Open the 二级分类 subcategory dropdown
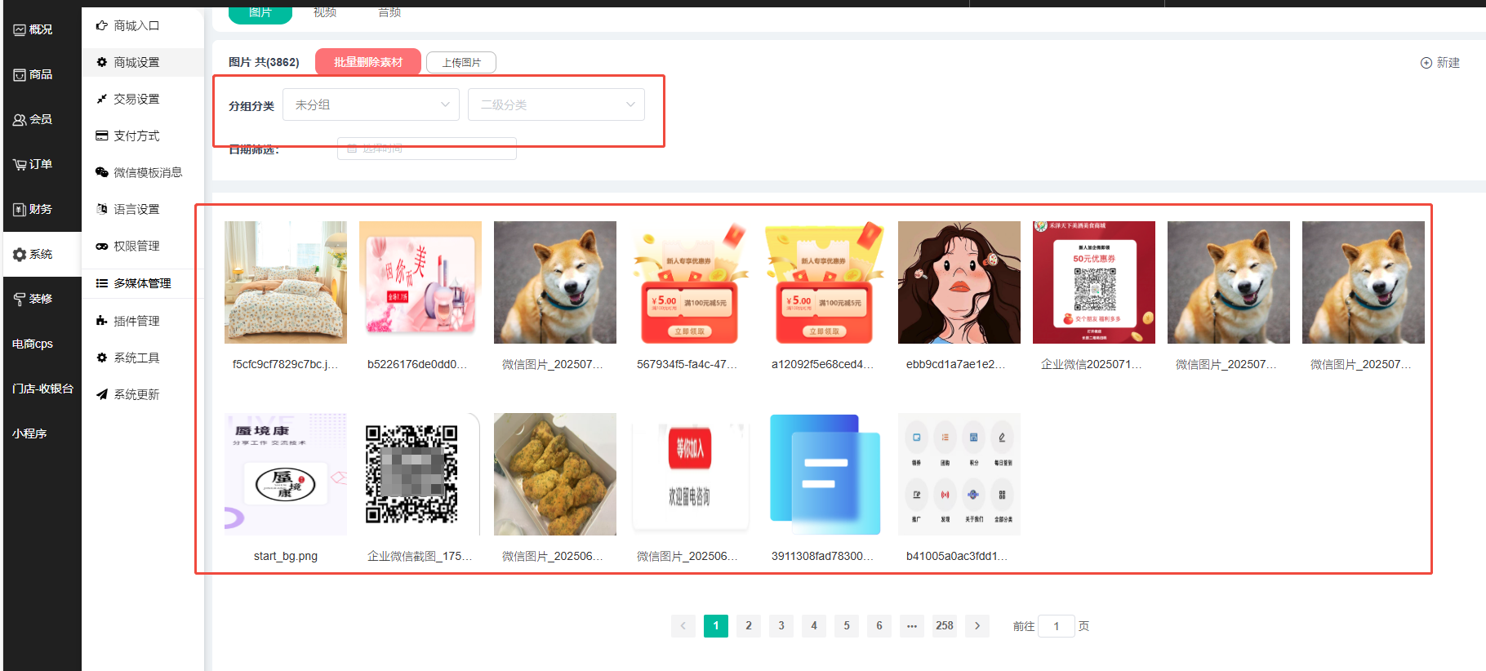The image size is (1486, 671). [x=556, y=104]
